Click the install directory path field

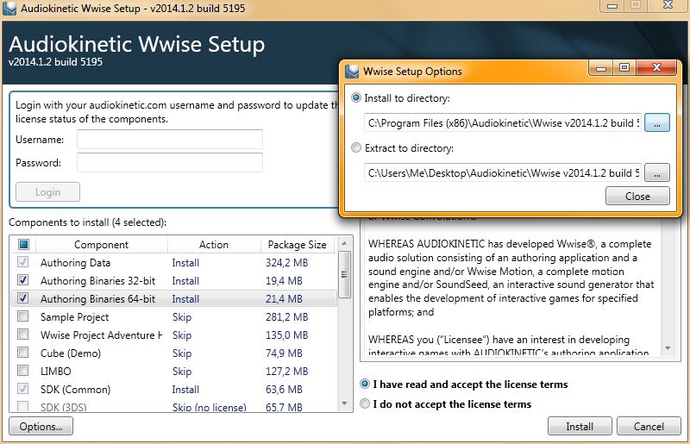coord(503,122)
